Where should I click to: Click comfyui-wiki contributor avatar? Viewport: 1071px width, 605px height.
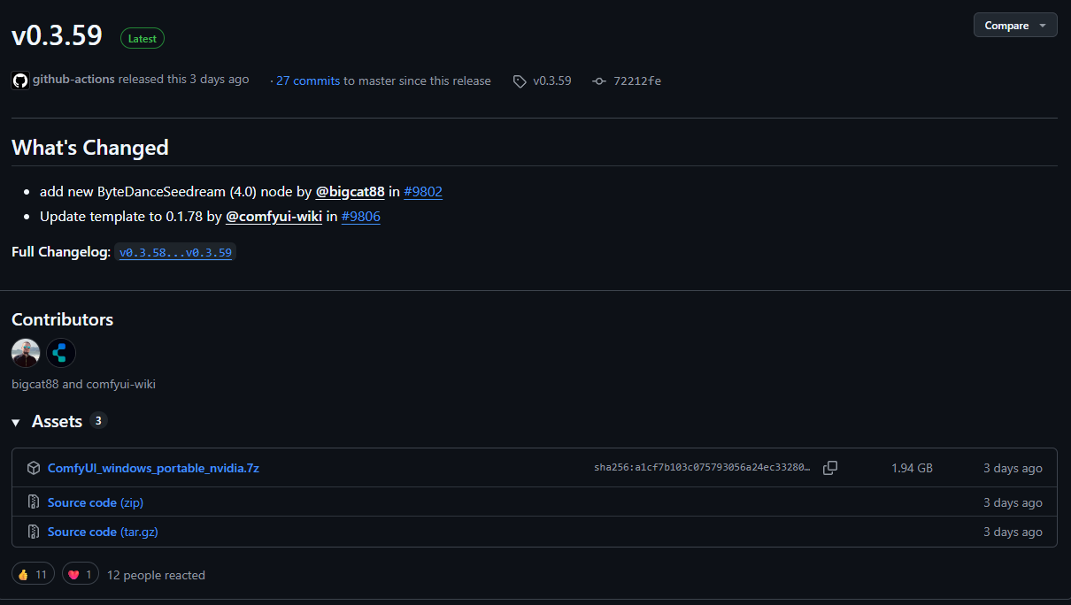(61, 353)
